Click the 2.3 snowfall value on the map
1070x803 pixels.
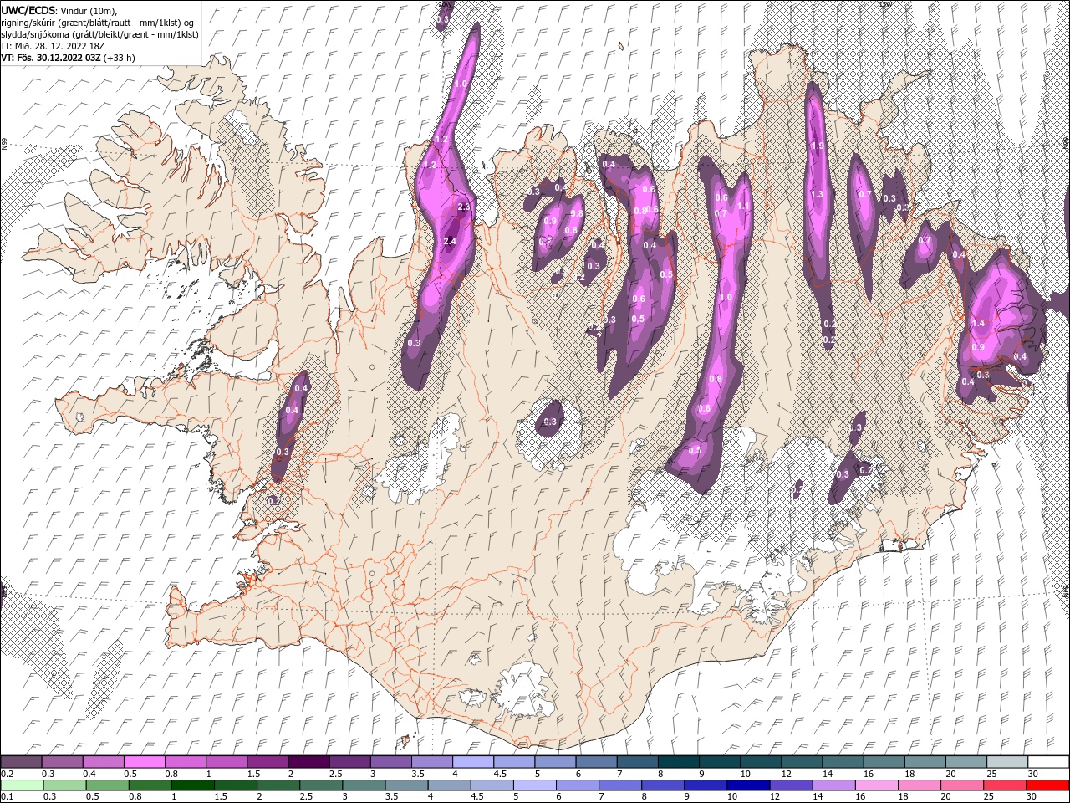pos(465,207)
